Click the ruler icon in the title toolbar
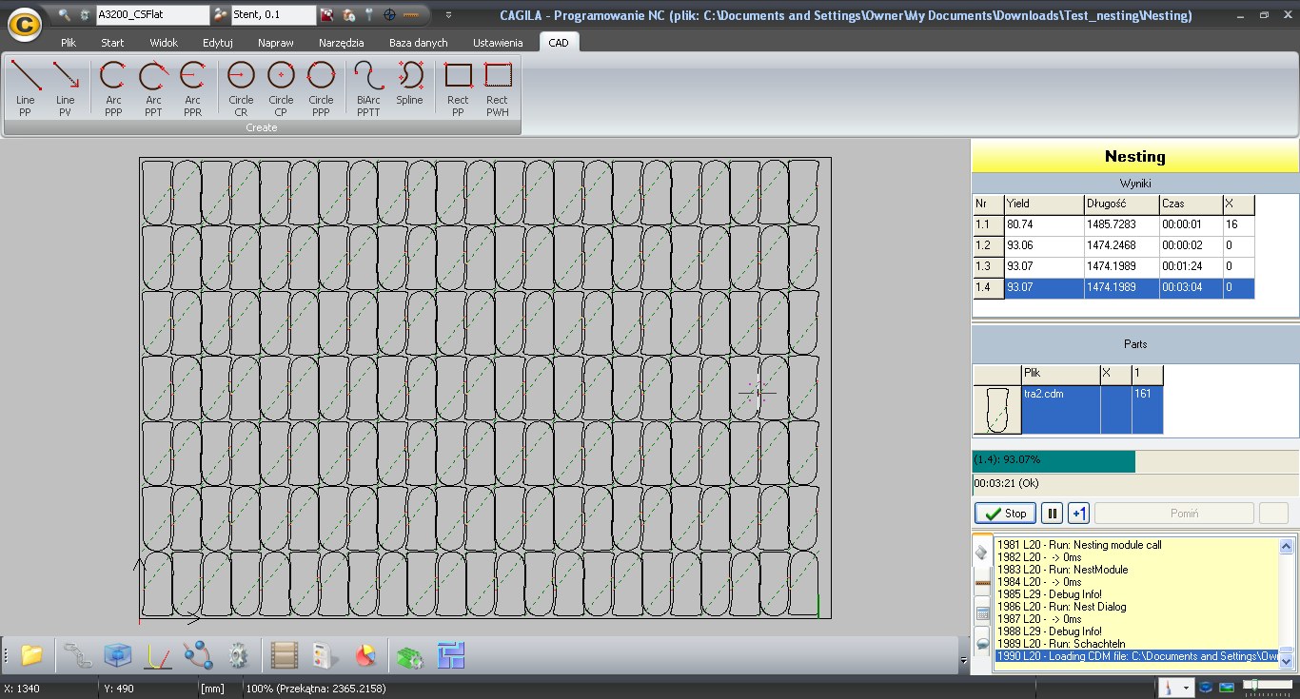 point(410,15)
